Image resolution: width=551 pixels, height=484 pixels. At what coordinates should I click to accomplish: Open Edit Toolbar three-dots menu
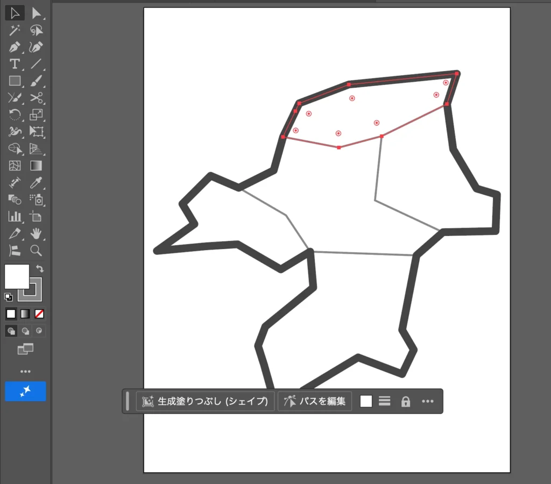tap(25, 372)
